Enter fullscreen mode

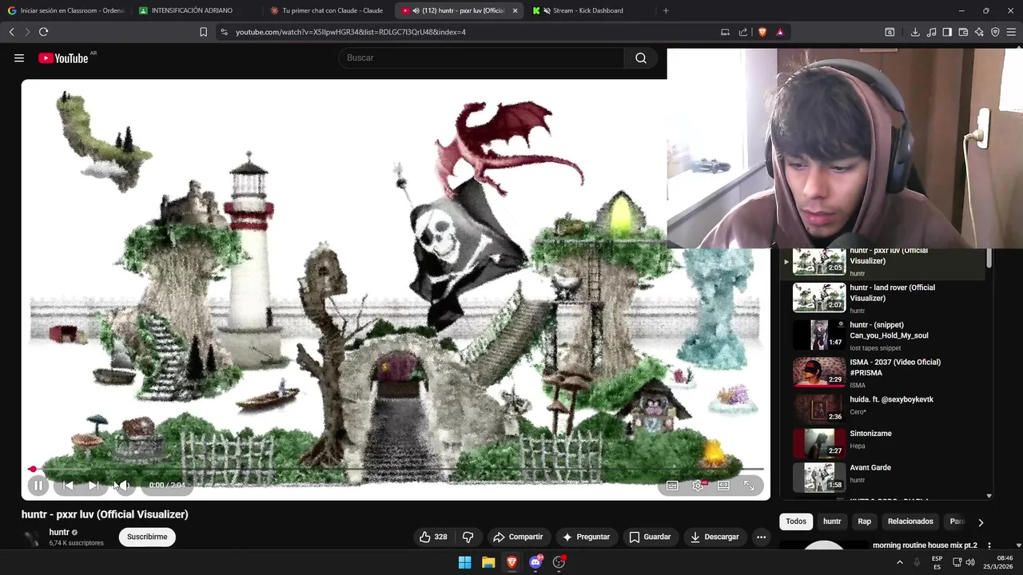pos(749,486)
